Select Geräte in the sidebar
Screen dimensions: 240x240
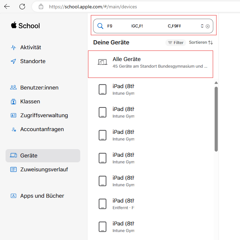point(43,156)
